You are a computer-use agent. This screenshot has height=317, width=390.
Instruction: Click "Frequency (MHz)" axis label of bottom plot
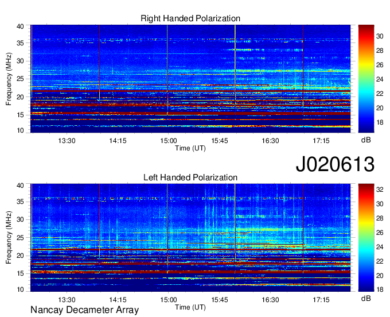click(x=9, y=238)
